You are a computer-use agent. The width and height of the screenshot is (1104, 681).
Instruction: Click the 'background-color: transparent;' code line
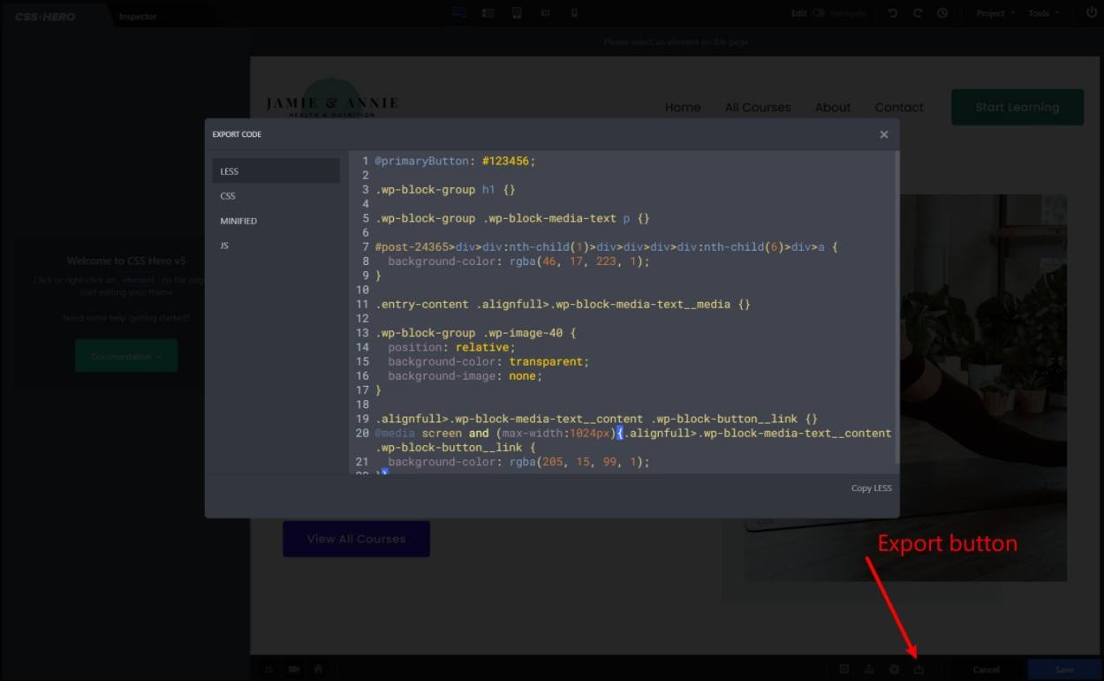488,361
